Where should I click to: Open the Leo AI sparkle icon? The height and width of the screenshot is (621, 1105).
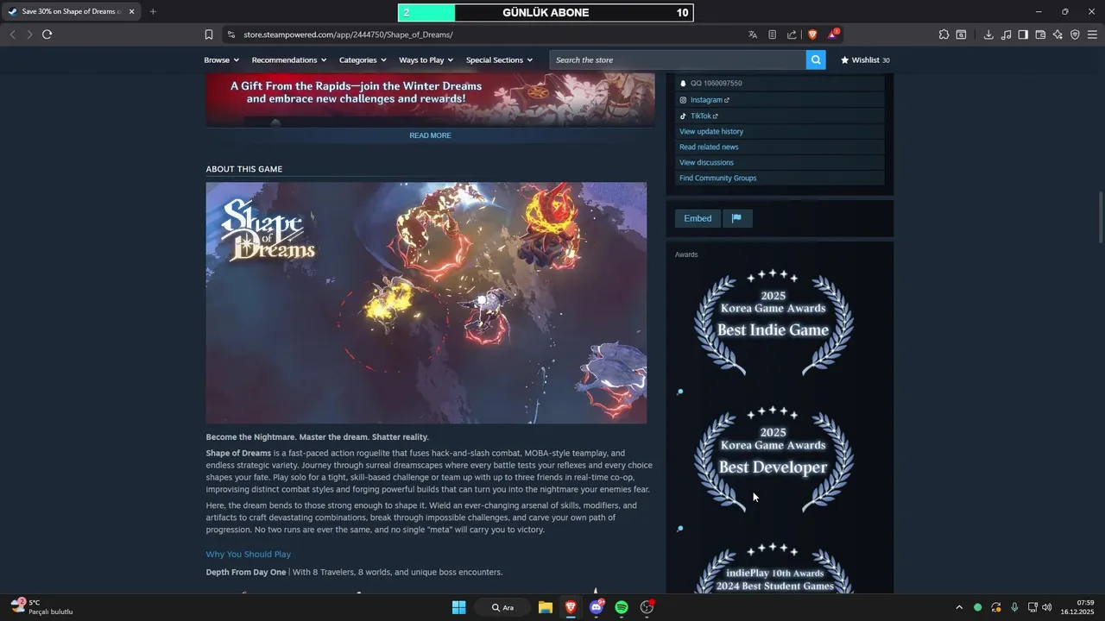click(1058, 34)
